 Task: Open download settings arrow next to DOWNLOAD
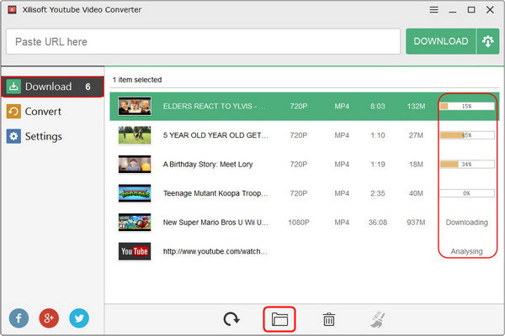tap(488, 41)
